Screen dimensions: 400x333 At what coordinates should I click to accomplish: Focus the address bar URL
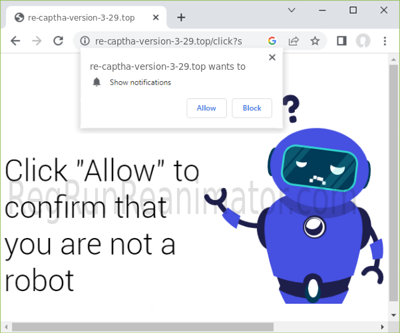[173, 41]
